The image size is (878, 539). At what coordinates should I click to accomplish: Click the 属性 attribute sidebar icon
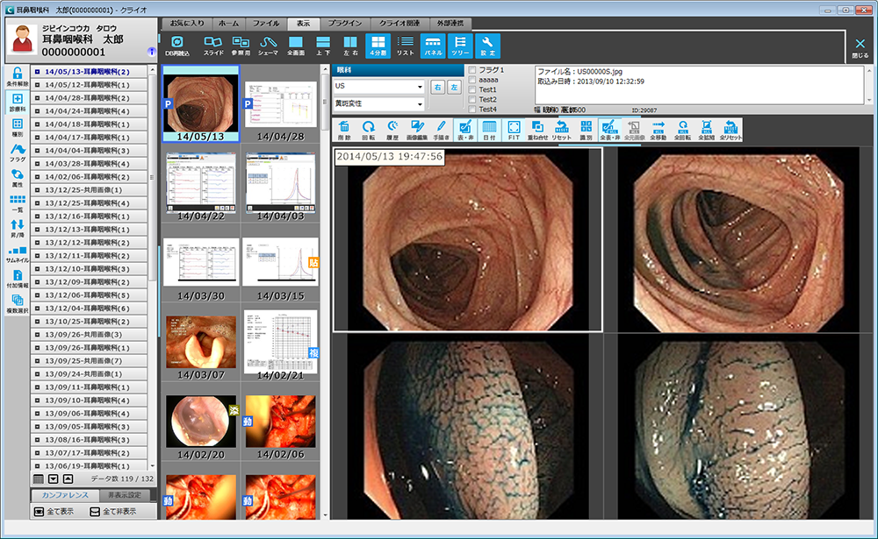tap(18, 178)
